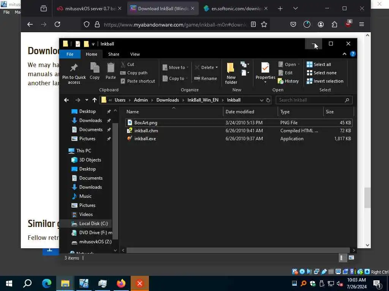This screenshot has width=389, height=291.
Task: Click Rename in Organize group
Action: point(206,78)
